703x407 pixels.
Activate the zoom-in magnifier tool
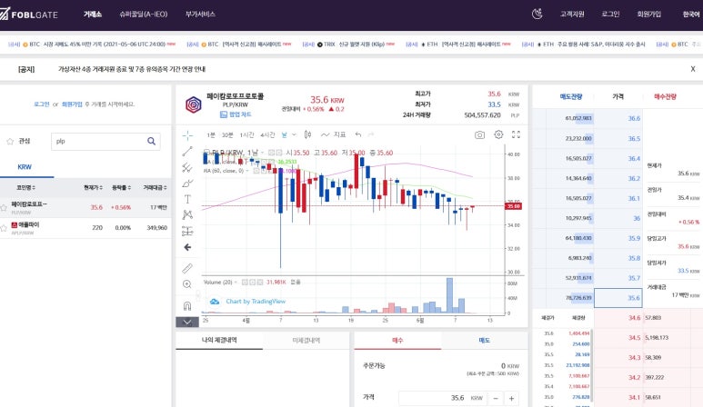click(x=187, y=284)
